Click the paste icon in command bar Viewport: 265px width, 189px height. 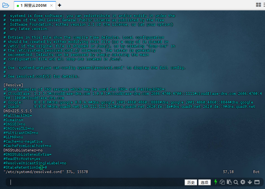tap(229, 182)
